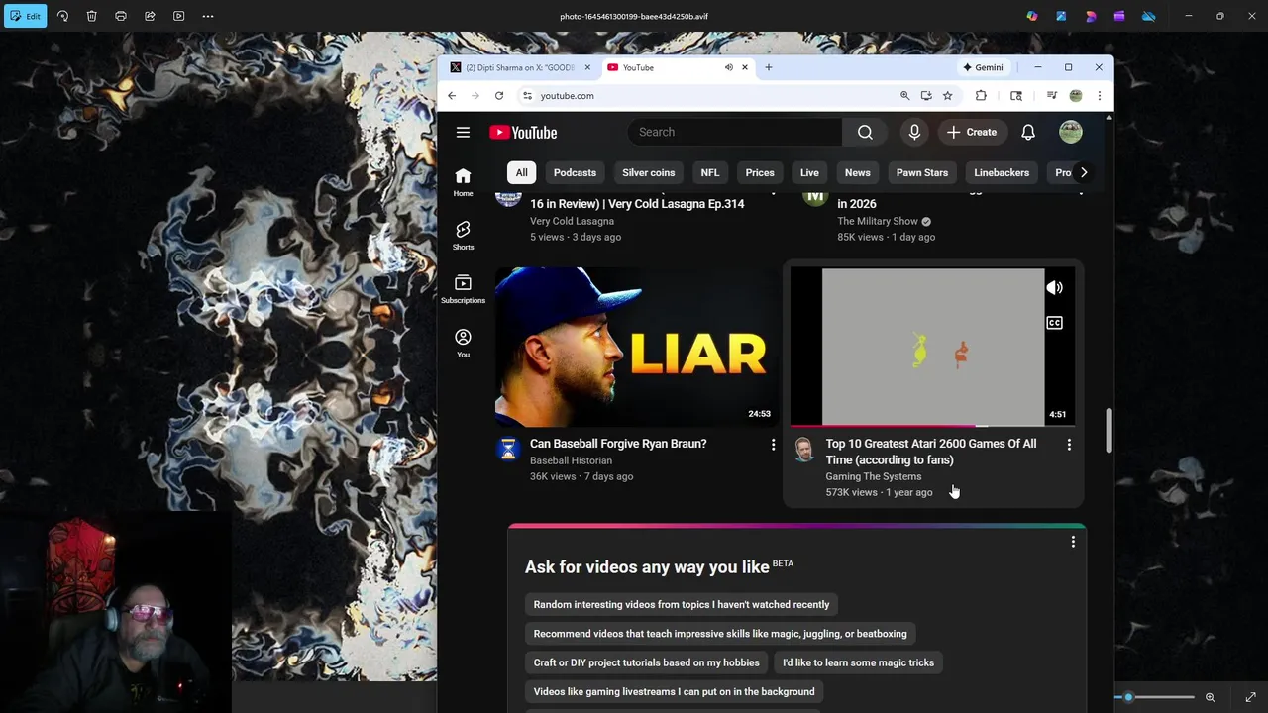The image size is (1268, 713).
Task: Open Photos more options ellipsis
Action: 207,16
